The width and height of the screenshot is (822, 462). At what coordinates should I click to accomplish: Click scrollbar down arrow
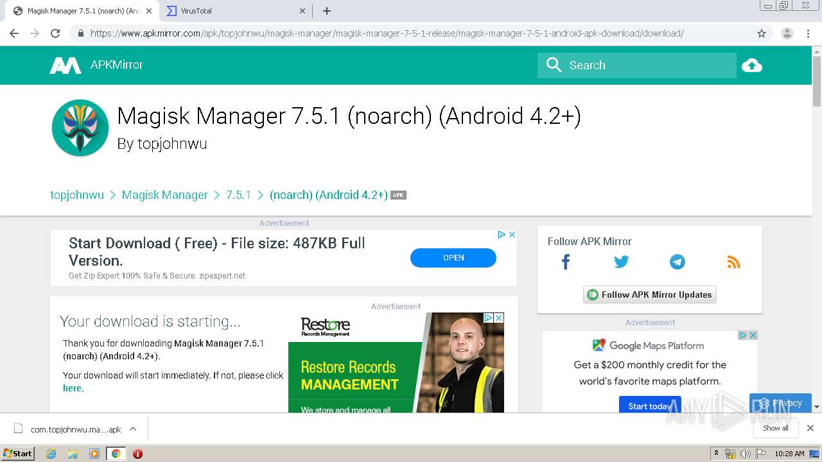pos(817,407)
